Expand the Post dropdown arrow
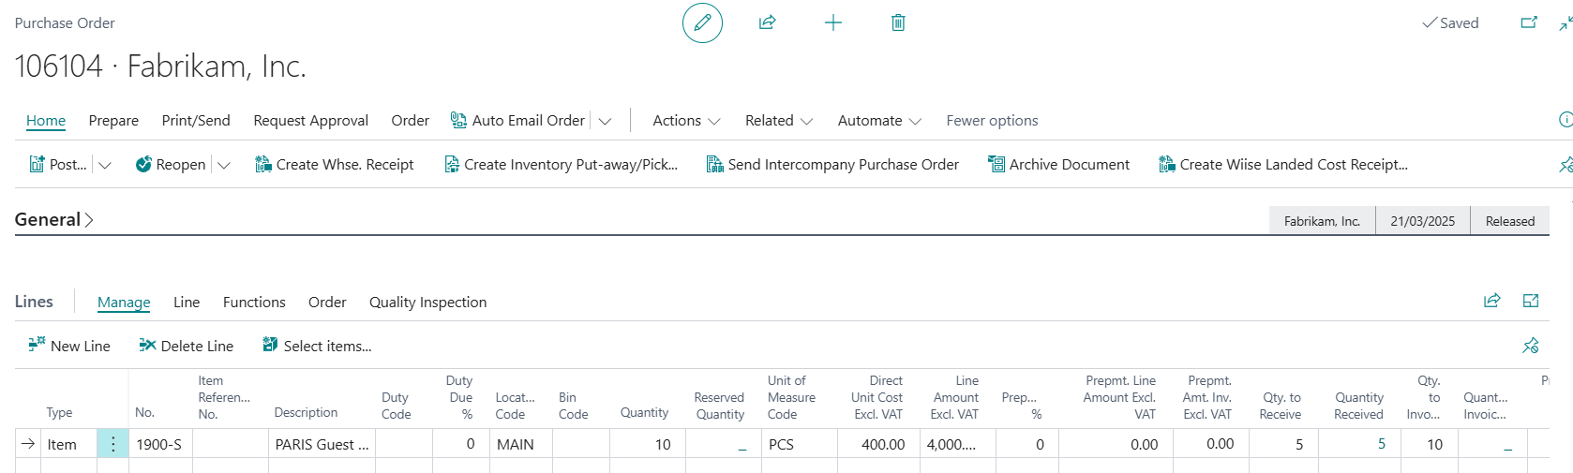The width and height of the screenshot is (1573, 473). point(105,165)
